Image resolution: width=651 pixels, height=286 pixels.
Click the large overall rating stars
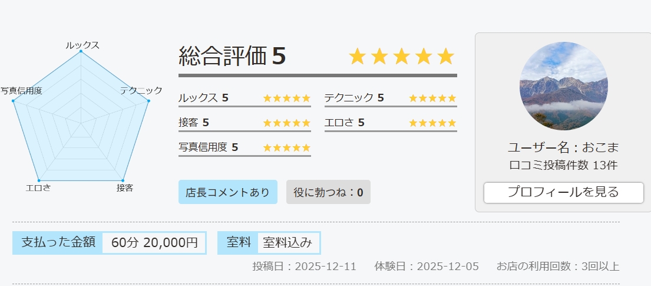(x=402, y=57)
